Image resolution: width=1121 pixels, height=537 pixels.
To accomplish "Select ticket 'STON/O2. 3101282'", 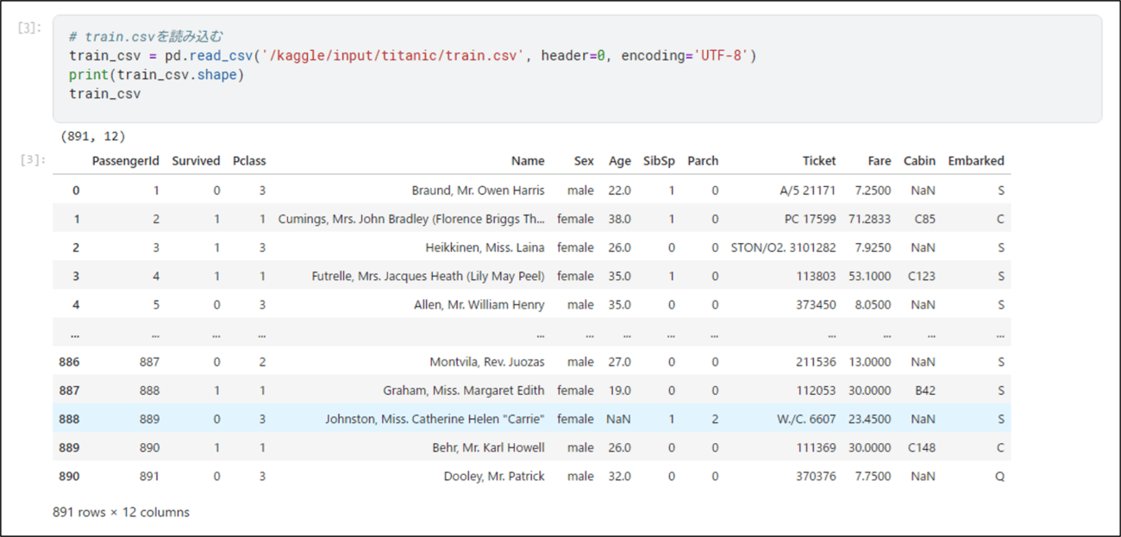I will tap(783, 247).
